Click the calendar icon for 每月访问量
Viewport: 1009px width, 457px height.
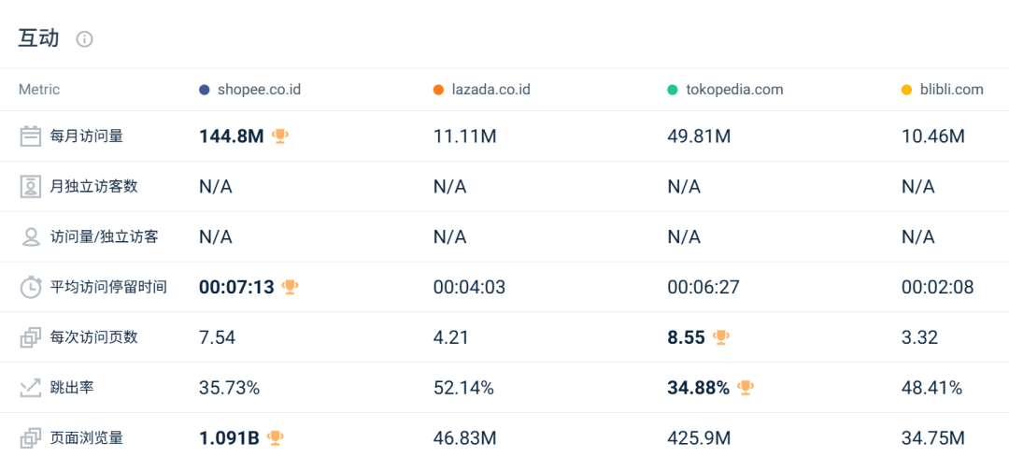(x=30, y=136)
